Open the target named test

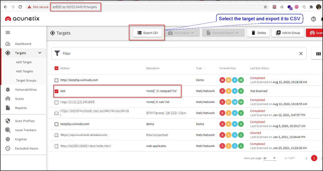(63, 91)
